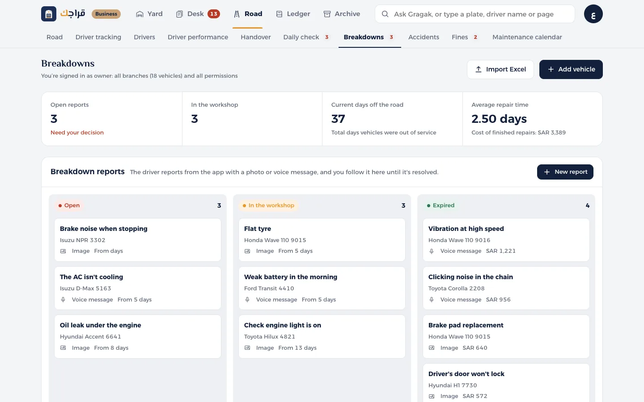This screenshot has height=402, width=644.
Task: Open the Maintenance calendar tab
Action: 527,37
